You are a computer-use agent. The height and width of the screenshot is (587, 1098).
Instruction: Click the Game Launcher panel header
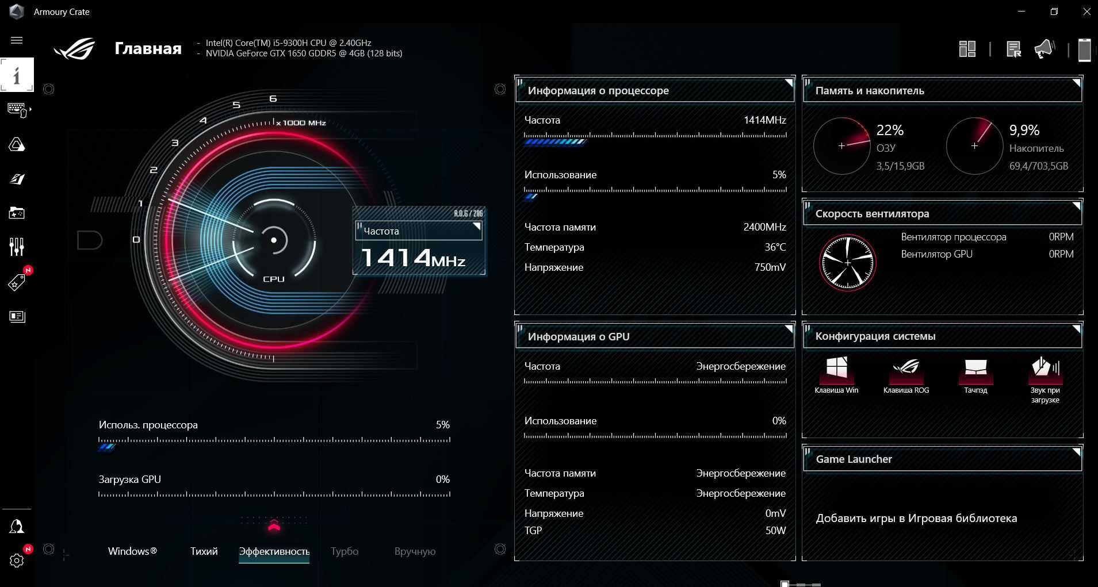[942, 459]
